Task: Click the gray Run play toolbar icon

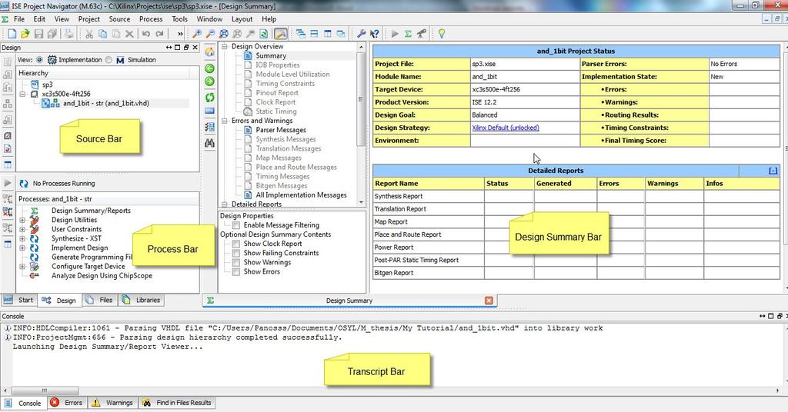Action: (x=395, y=34)
